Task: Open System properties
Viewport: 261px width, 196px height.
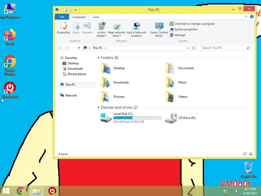Action: [x=184, y=30]
